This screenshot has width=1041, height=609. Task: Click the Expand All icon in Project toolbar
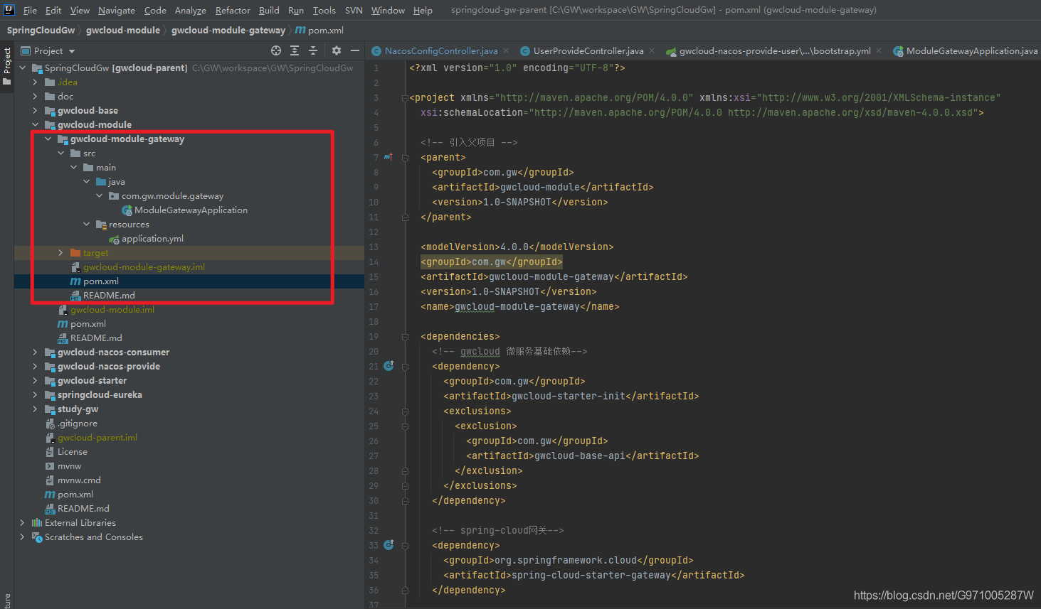coord(295,50)
